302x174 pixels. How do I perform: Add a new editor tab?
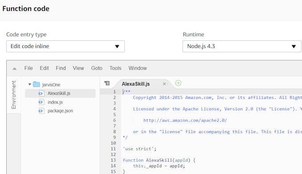tap(178, 83)
